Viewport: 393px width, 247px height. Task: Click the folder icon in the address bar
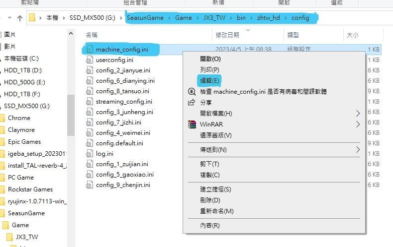[x=32, y=18]
